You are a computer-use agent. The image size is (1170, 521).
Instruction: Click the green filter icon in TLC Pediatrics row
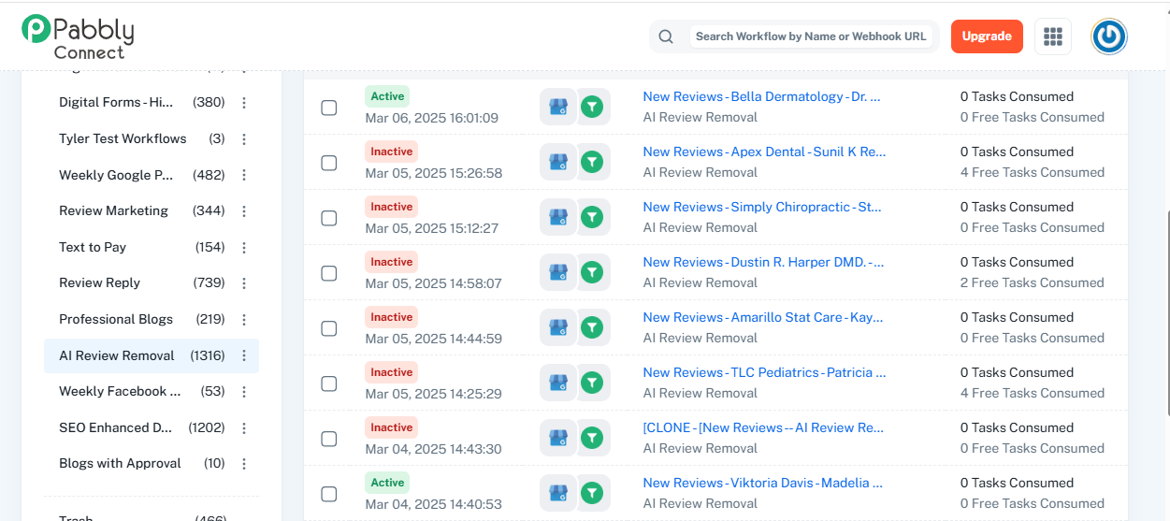pyautogui.click(x=592, y=383)
